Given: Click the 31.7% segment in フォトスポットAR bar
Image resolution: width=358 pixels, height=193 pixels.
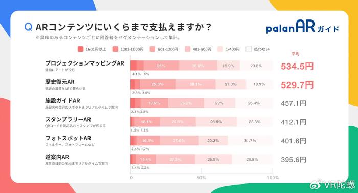Looking at the screenshot, I should click(x=250, y=141).
